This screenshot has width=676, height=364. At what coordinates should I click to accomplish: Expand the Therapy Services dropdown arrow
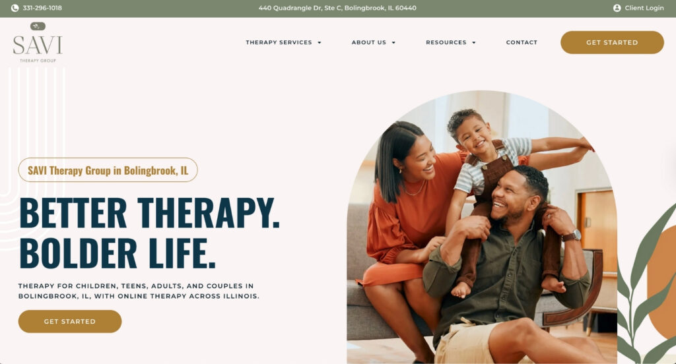320,43
